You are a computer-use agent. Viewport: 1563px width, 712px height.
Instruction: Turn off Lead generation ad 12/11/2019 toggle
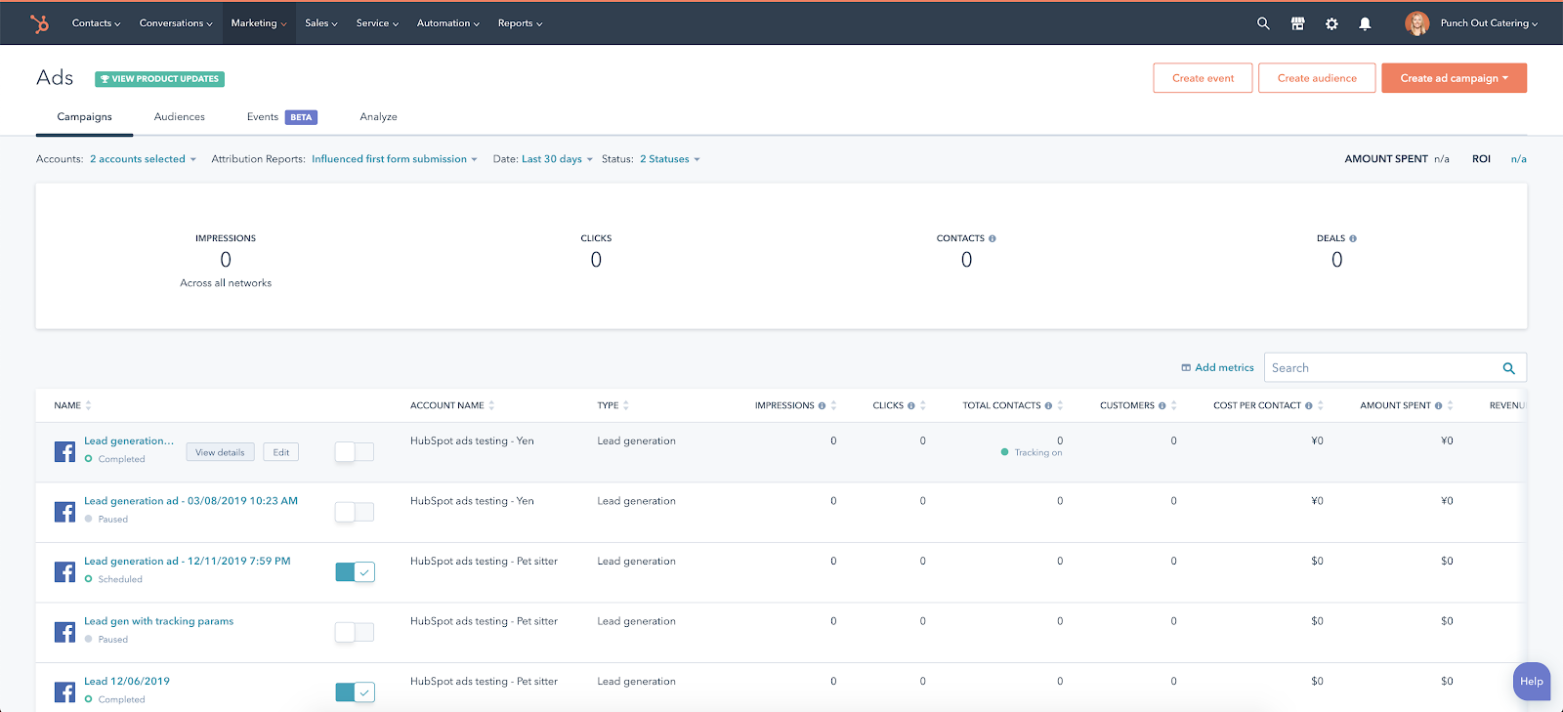(355, 572)
